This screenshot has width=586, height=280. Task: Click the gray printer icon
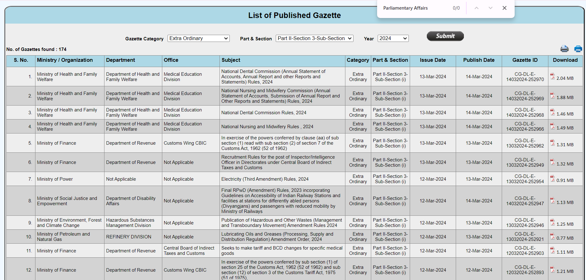[564, 49]
